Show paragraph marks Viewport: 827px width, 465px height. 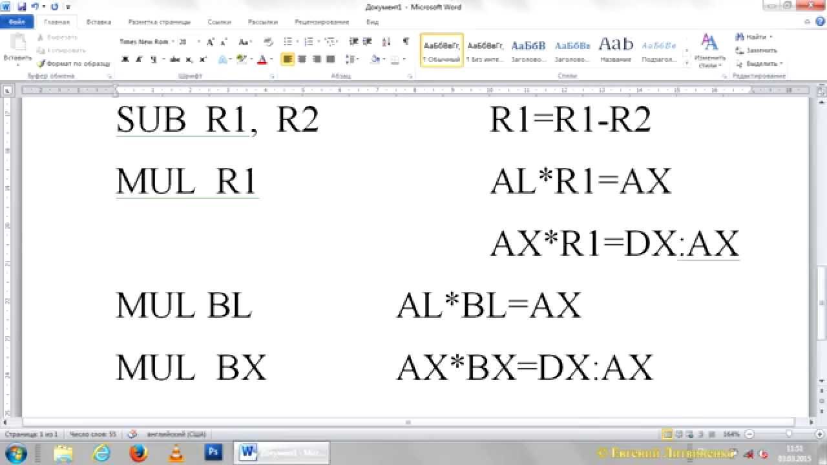[406, 42]
